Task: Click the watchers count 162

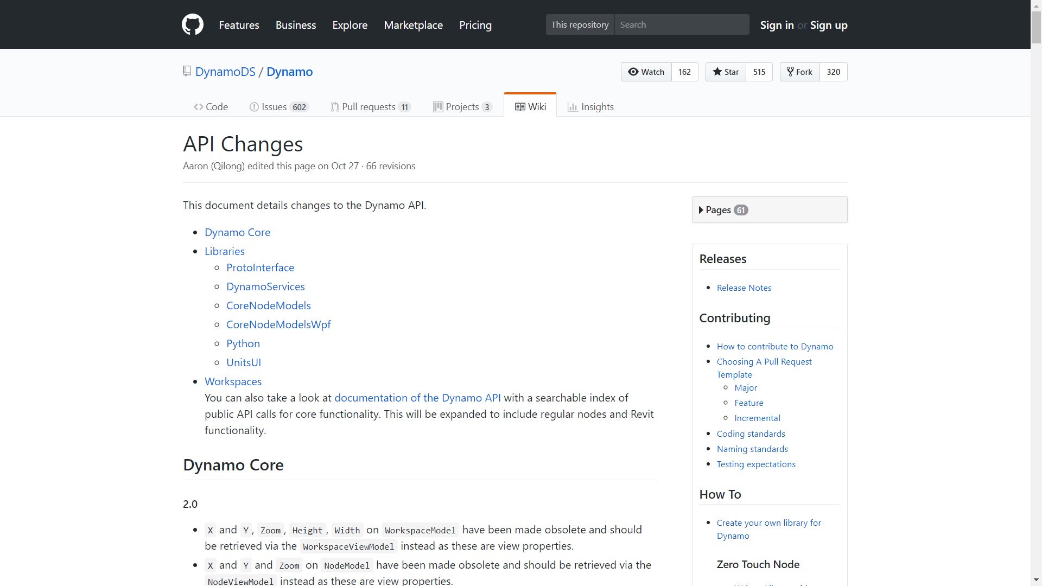Action: pos(685,72)
